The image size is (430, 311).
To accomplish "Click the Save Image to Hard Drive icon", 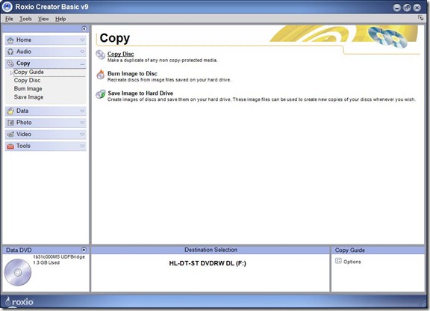I will 101,94.
